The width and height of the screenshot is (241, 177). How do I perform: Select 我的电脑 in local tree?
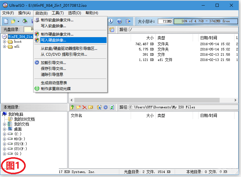[x=16, y=114]
